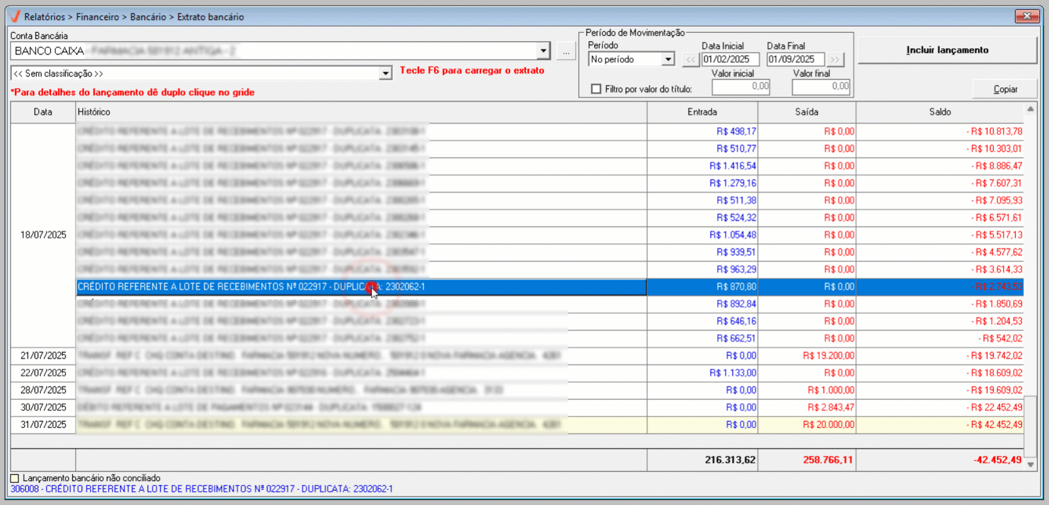The image size is (1049, 505).
Task: Expand the Período dropdown
Action: [668, 60]
